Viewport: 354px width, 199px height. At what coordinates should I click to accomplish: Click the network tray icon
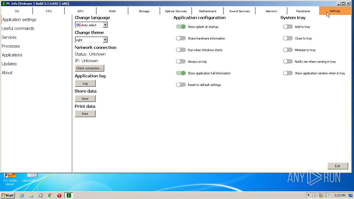(x=321, y=195)
